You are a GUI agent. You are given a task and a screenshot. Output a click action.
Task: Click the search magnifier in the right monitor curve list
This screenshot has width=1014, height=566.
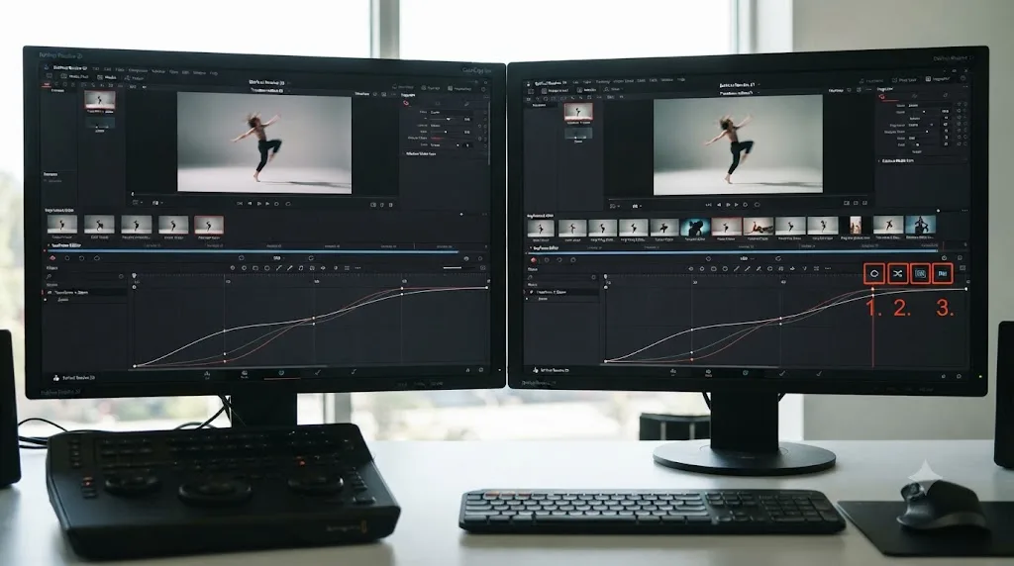pos(529,278)
